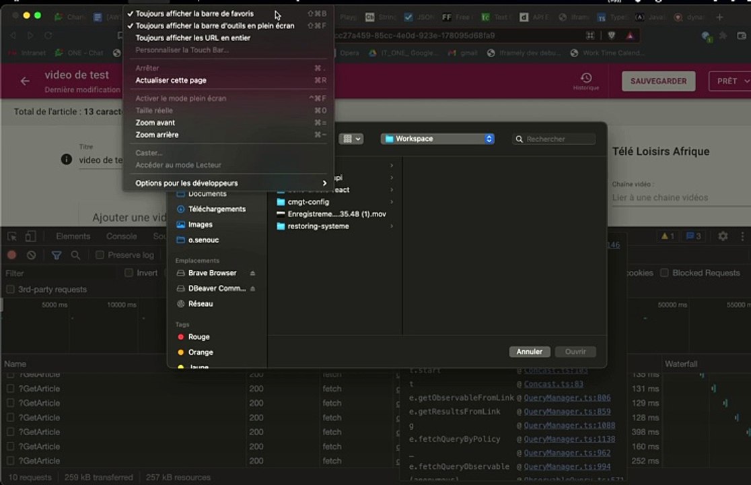The image size is (751, 485).
Task: Toggle Toujours afficher la barre d'outils en plein écran
Action: (227, 26)
